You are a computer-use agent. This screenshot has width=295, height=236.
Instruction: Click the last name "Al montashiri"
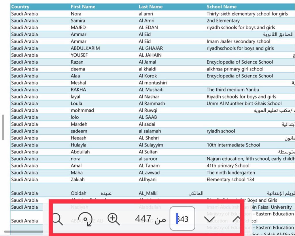point(153,83)
